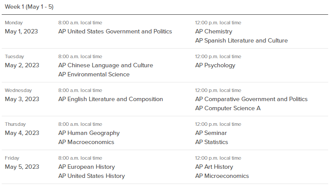Click AP Human Geography

click(89, 133)
